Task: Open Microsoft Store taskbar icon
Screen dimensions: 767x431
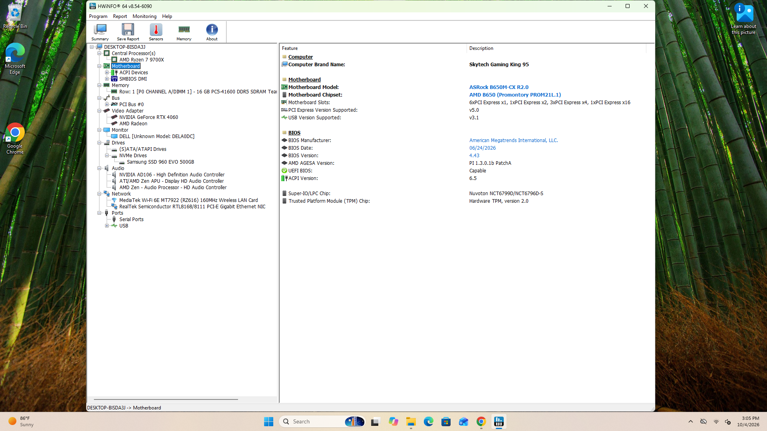Action: click(x=446, y=421)
